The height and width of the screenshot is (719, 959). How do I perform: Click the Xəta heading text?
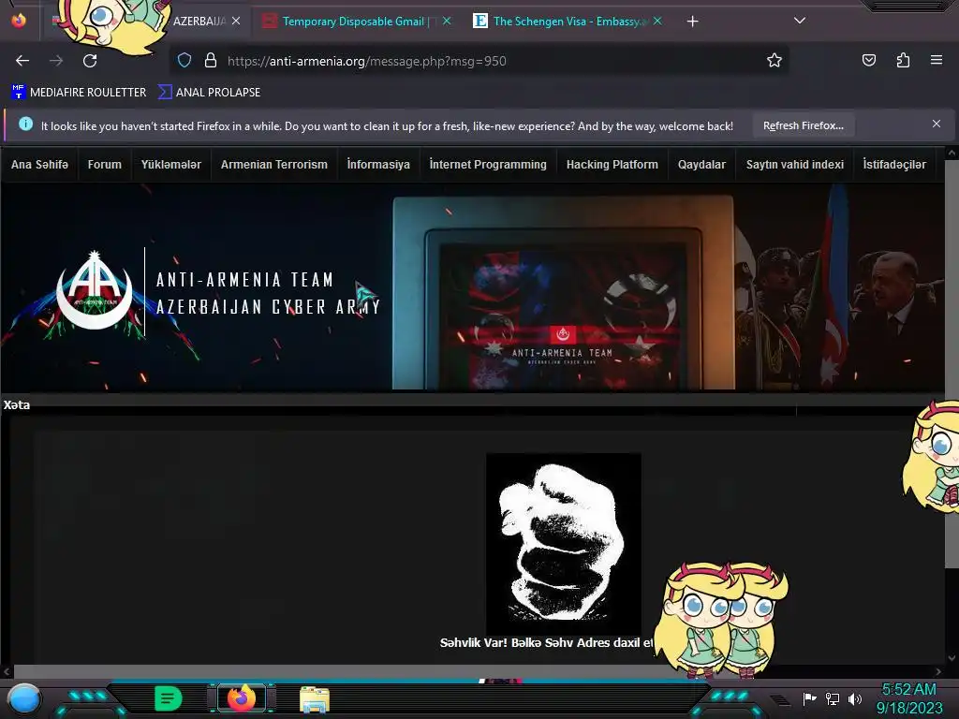pyautogui.click(x=17, y=404)
